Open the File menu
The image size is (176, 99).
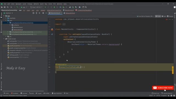click(5, 4)
